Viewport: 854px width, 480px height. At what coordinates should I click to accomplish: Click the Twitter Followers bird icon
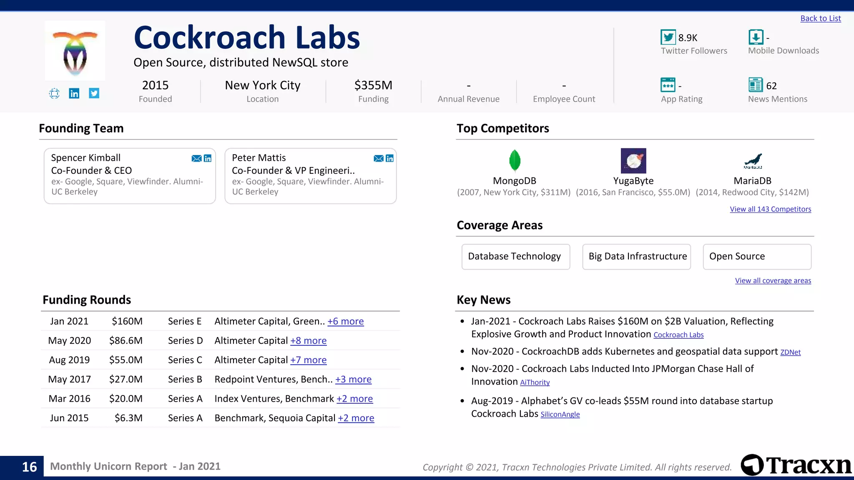668,37
